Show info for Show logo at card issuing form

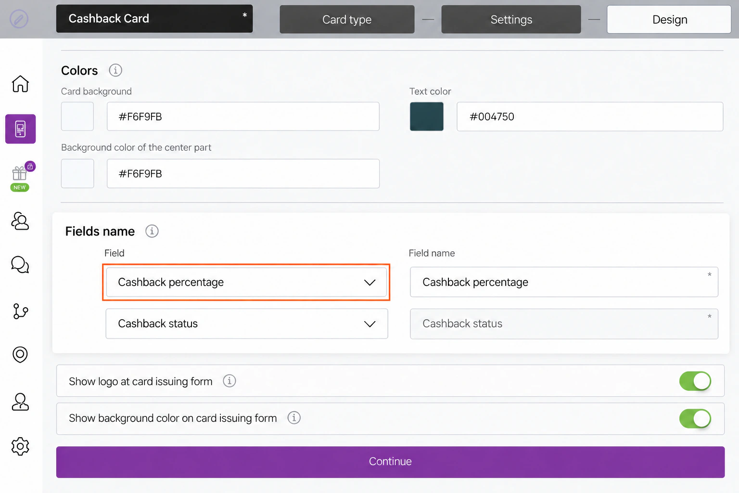coord(229,381)
